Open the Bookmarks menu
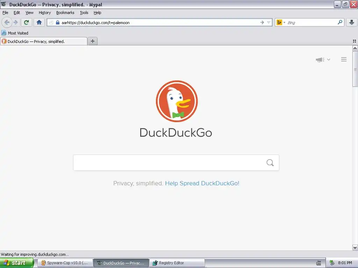The width and height of the screenshot is (358, 268). pyautogui.click(x=65, y=13)
